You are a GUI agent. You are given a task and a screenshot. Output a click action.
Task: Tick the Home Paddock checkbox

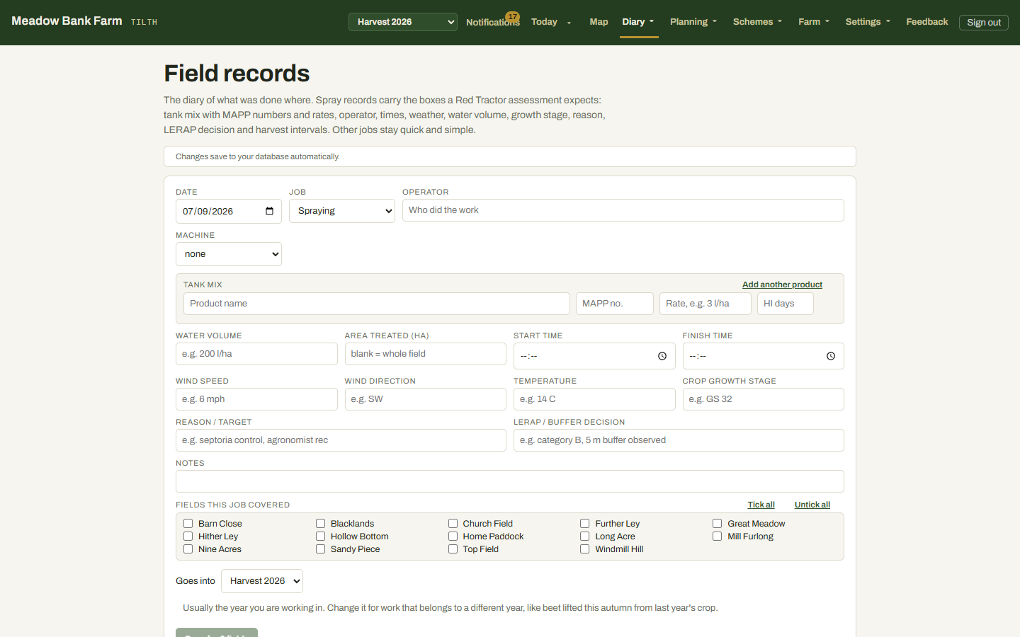453,536
